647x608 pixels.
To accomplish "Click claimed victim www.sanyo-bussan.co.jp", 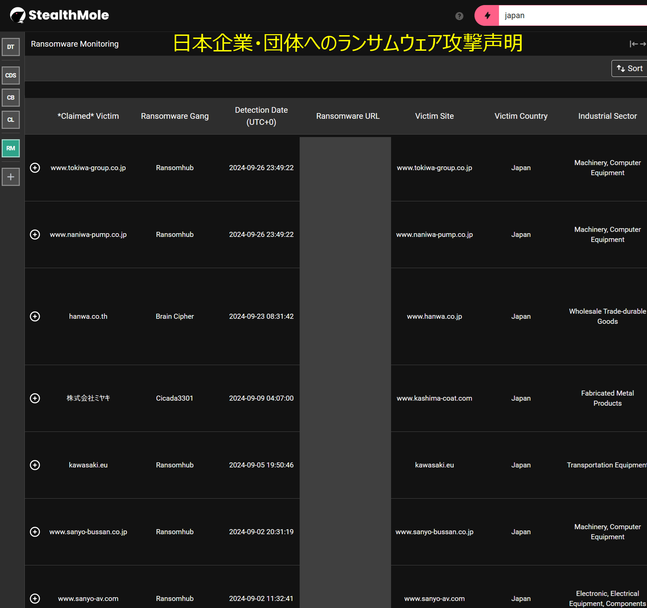I will tap(88, 532).
